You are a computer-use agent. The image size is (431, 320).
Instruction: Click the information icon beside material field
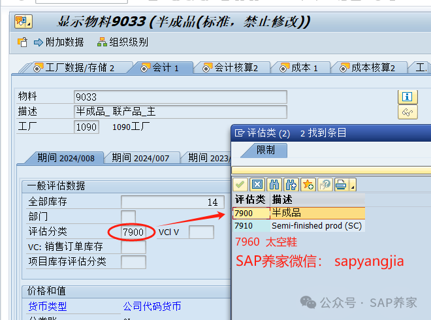click(407, 97)
